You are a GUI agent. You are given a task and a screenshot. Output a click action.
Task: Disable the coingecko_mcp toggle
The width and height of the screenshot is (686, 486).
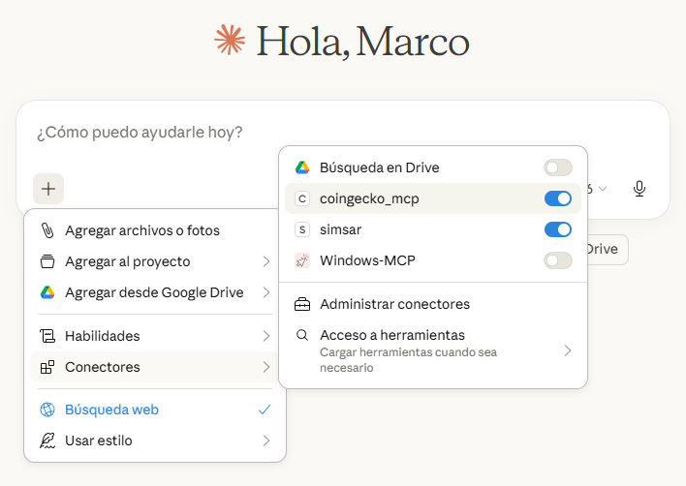558,198
